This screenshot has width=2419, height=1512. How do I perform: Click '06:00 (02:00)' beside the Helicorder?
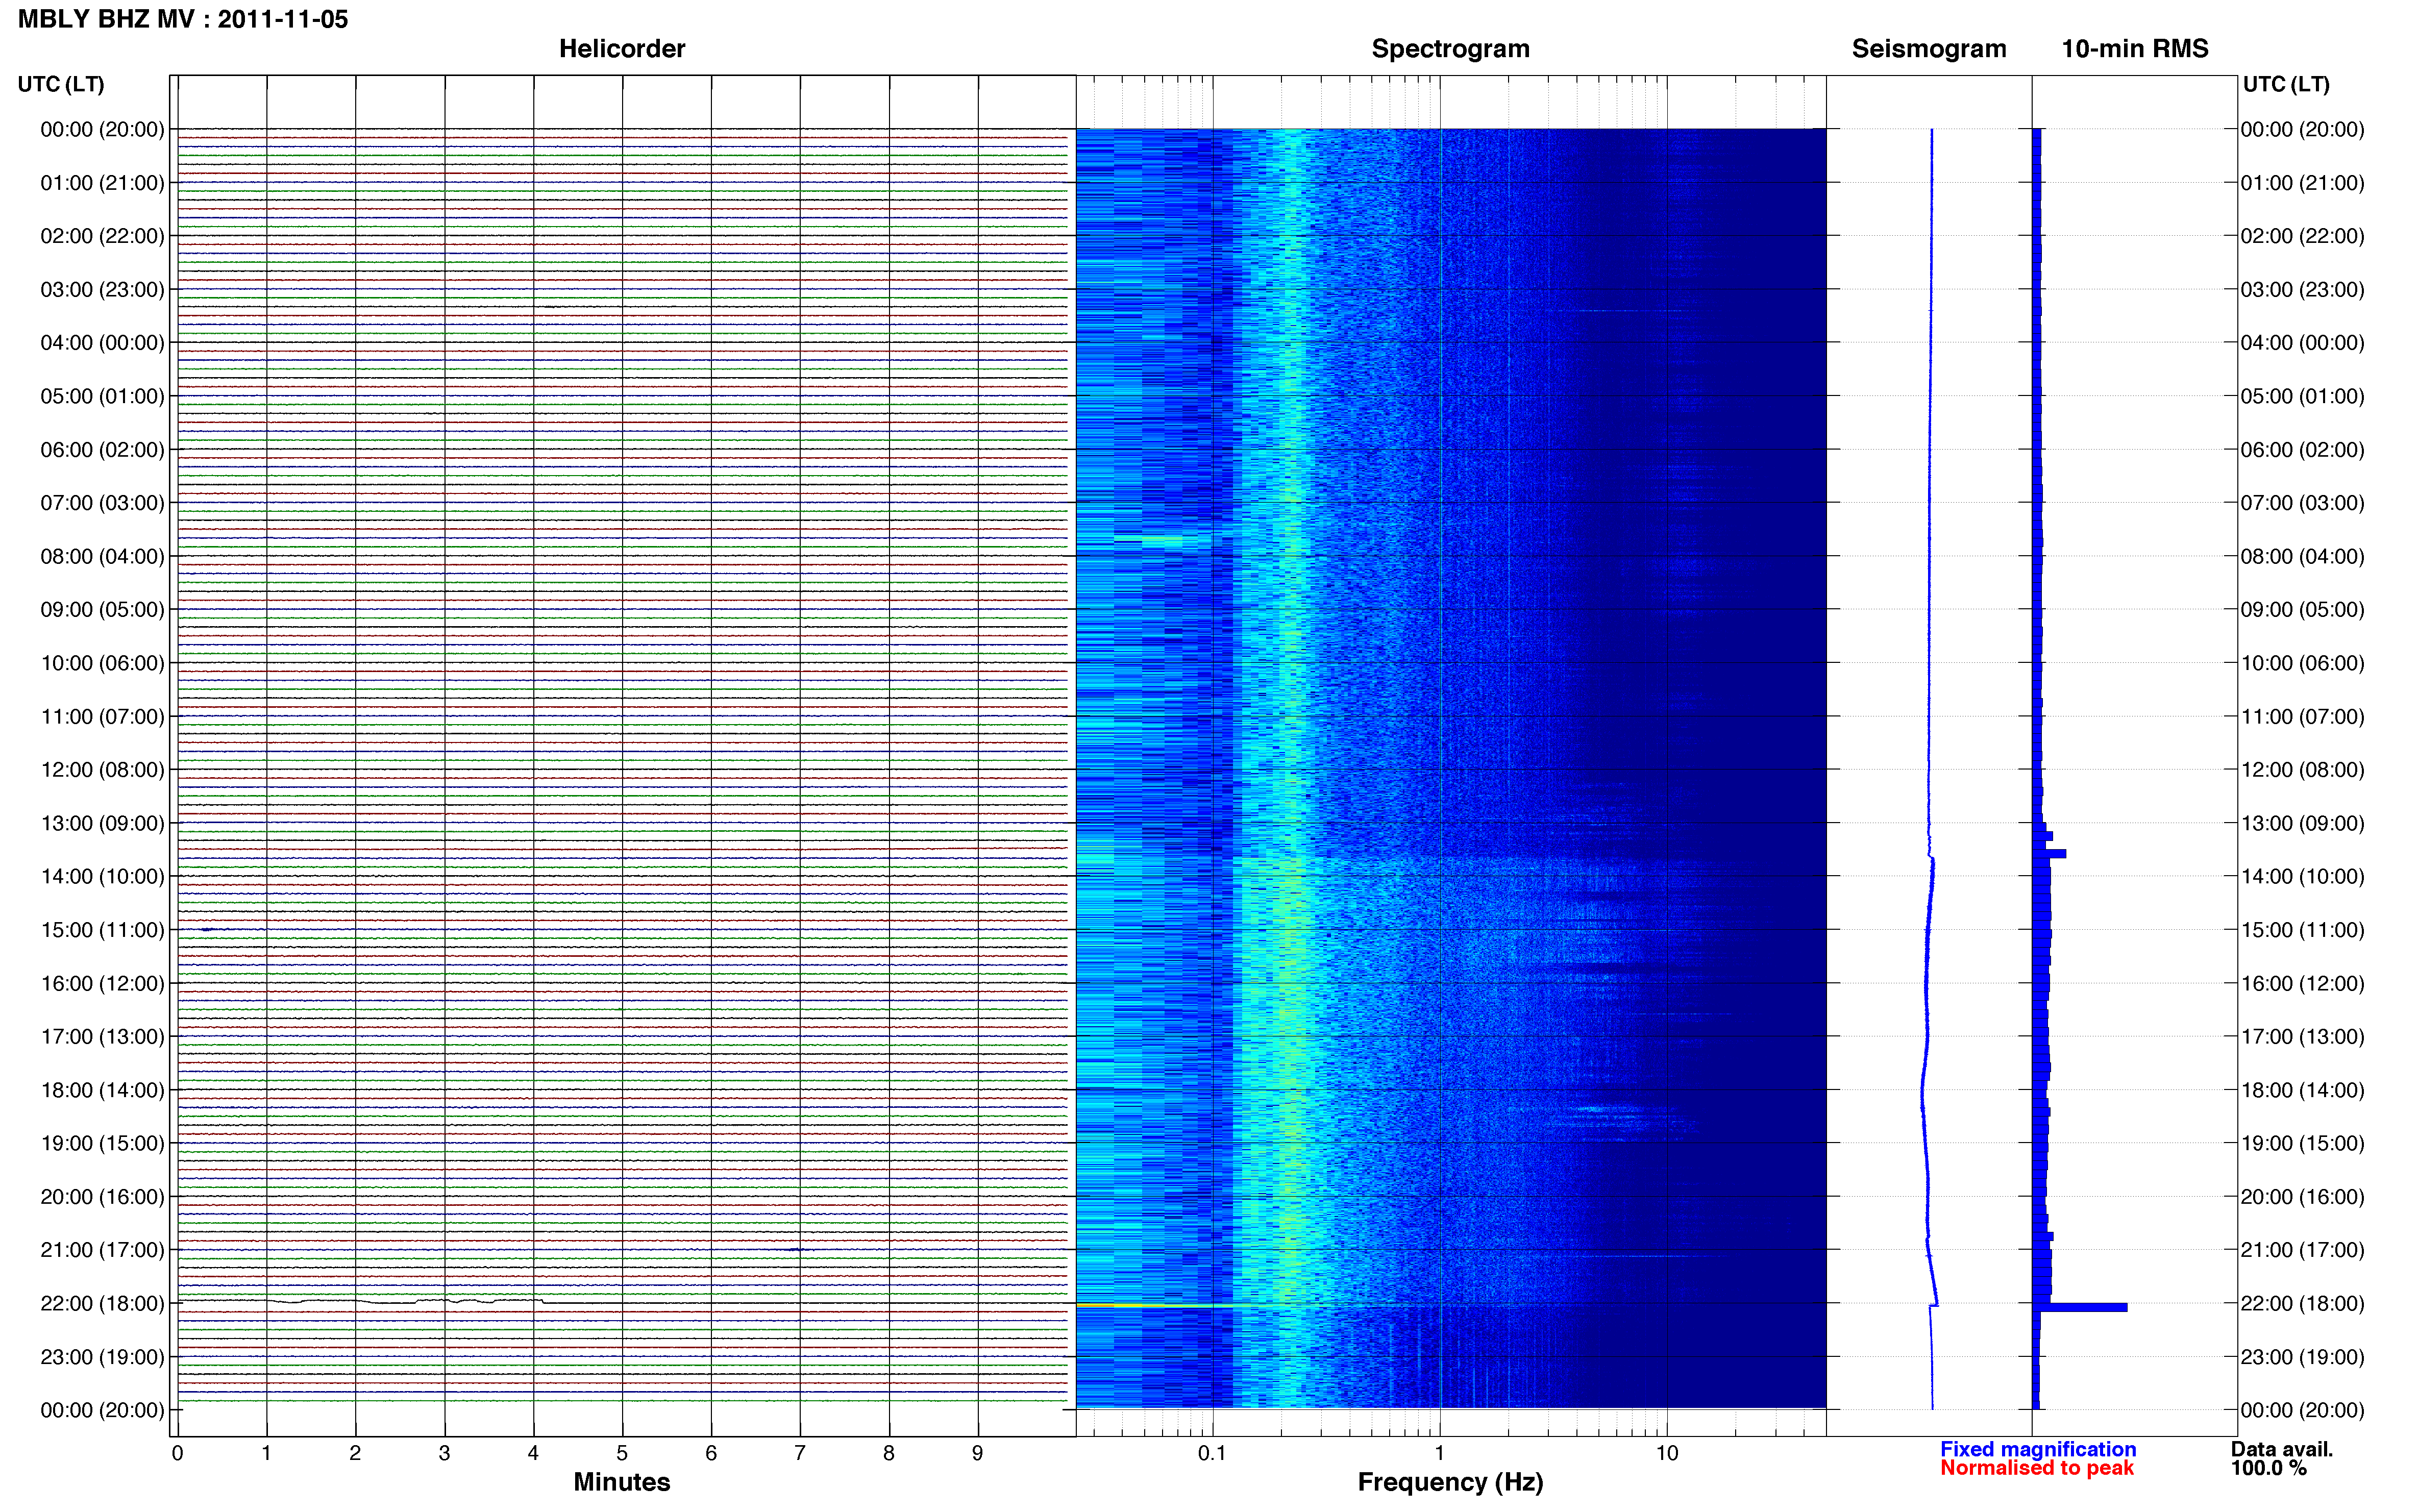tap(102, 450)
